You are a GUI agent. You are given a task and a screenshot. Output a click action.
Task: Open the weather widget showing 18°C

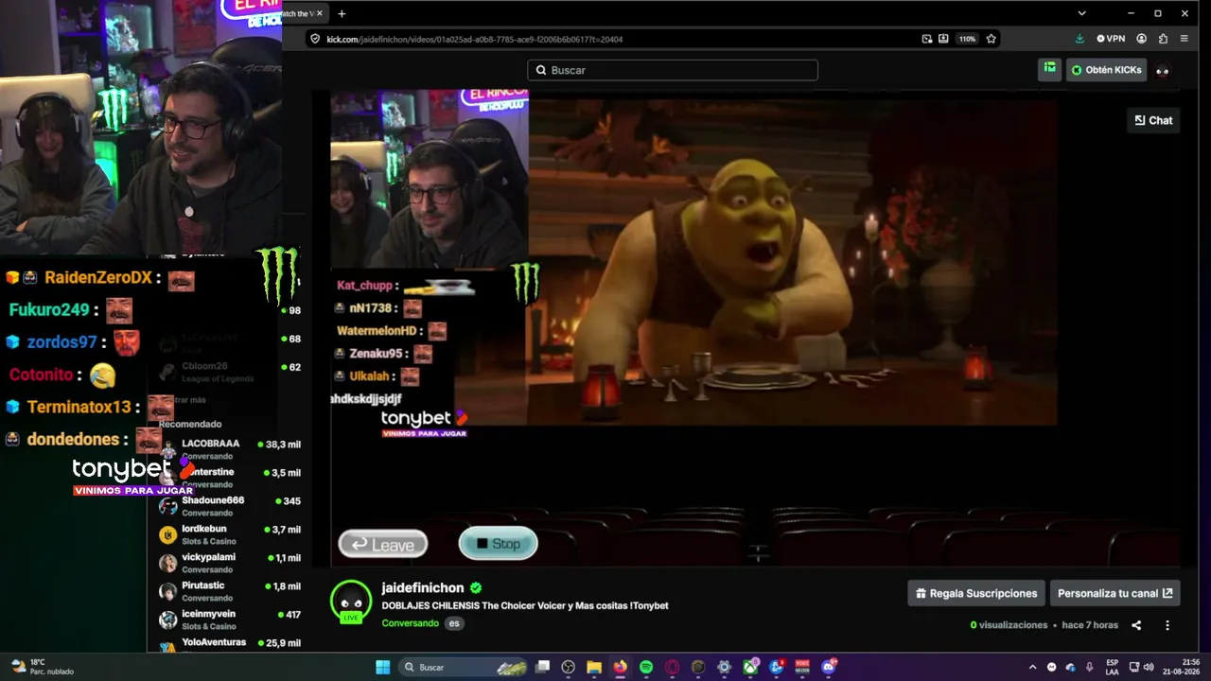coord(43,667)
